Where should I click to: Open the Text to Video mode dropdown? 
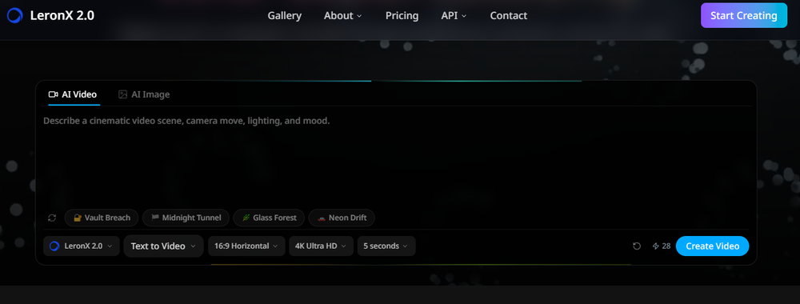click(x=163, y=246)
